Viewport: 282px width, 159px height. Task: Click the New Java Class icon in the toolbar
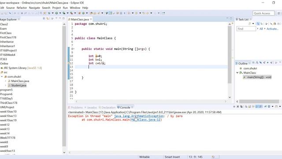click(83, 13)
